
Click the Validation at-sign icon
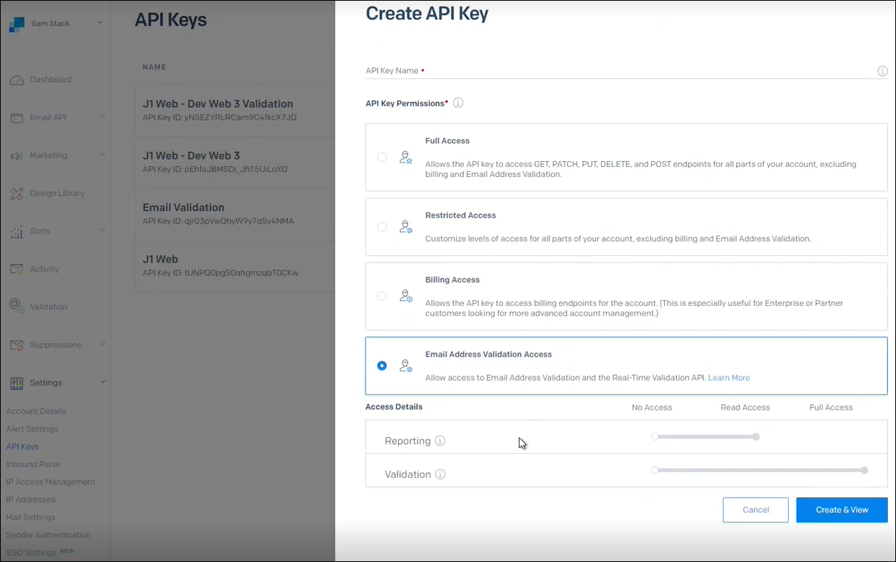pyautogui.click(x=16, y=306)
